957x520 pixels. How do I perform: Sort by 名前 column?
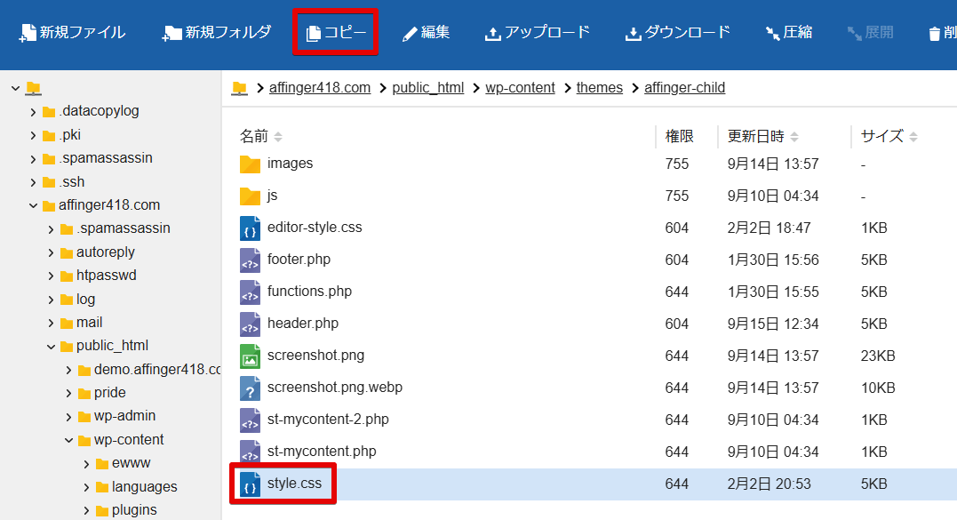click(x=260, y=136)
